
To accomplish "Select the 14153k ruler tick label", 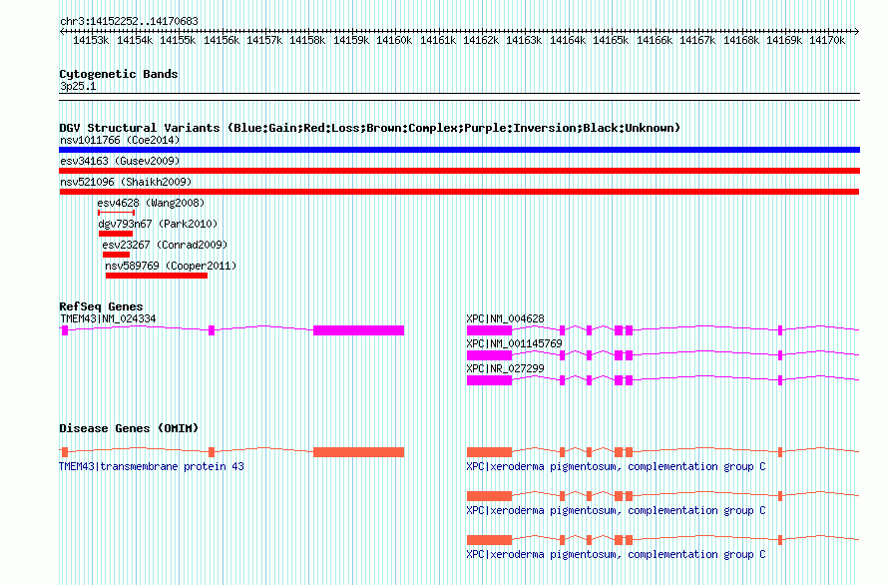I will coord(91,40).
